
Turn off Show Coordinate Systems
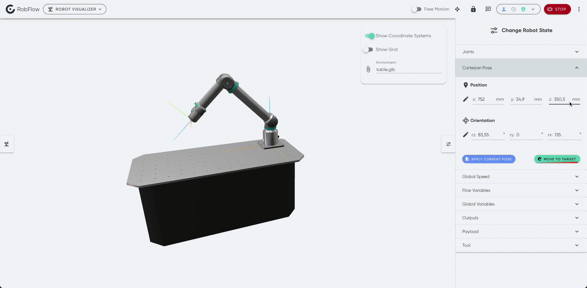(370, 36)
